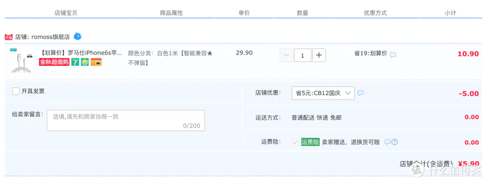Open the romoss cable product thumbnail
Viewport: 486px width, 182px height.
22,61
